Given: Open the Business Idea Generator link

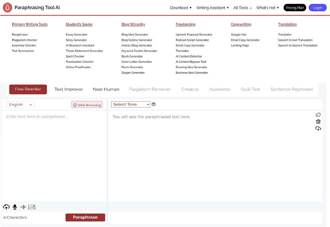Looking at the screenshot, I should click(x=192, y=73).
